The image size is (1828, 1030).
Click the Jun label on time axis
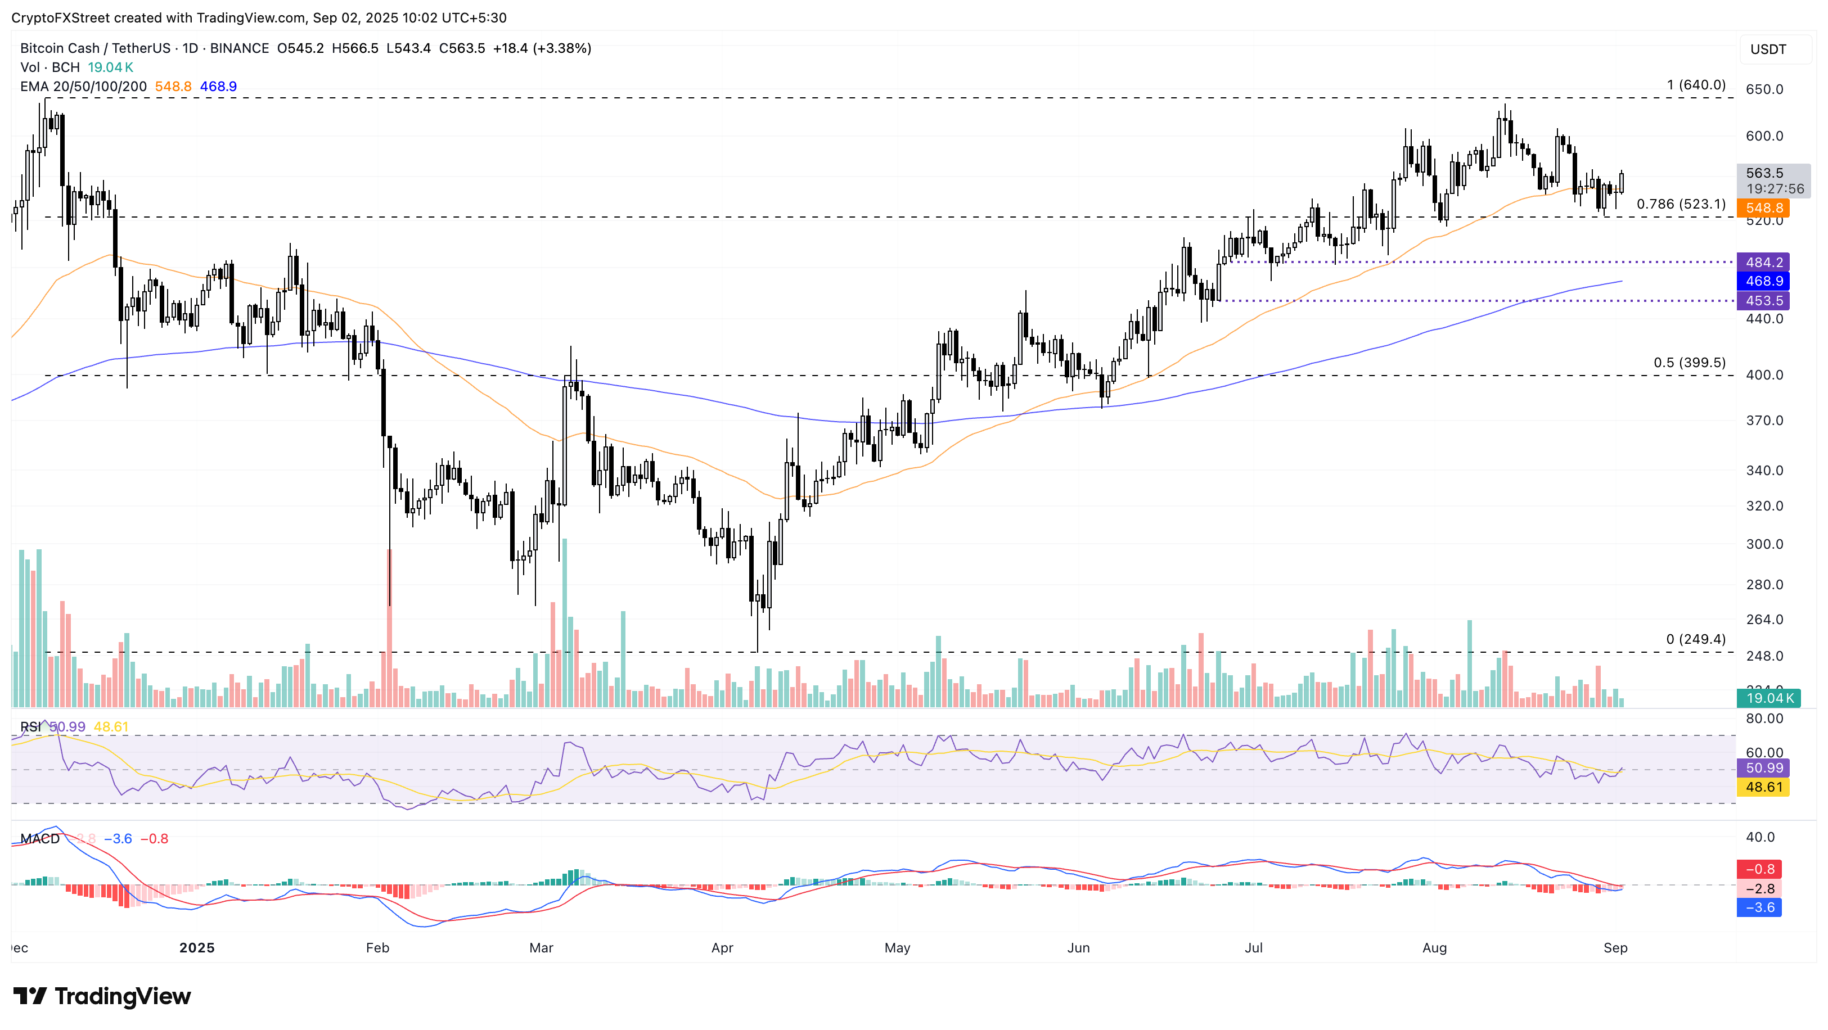[x=1078, y=948]
